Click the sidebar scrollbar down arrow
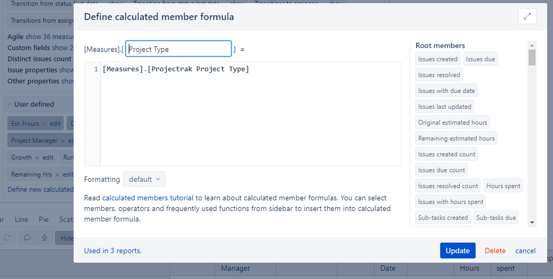 (532, 222)
